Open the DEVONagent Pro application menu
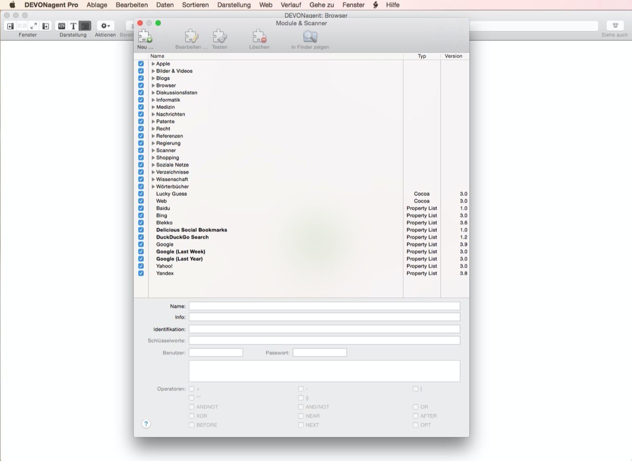 click(x=51, y=5)
